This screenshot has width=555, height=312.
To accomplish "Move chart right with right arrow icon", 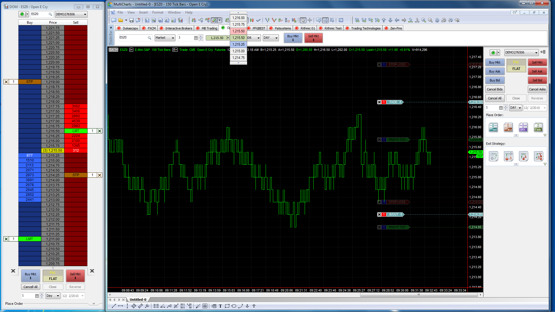I will coord(404,20).
